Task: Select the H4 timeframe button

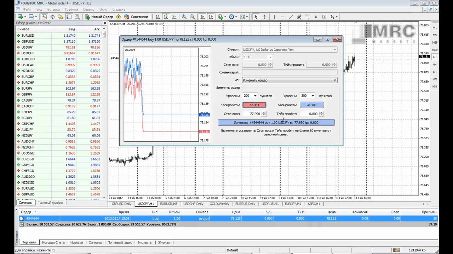Action: [x=435, y=65]
